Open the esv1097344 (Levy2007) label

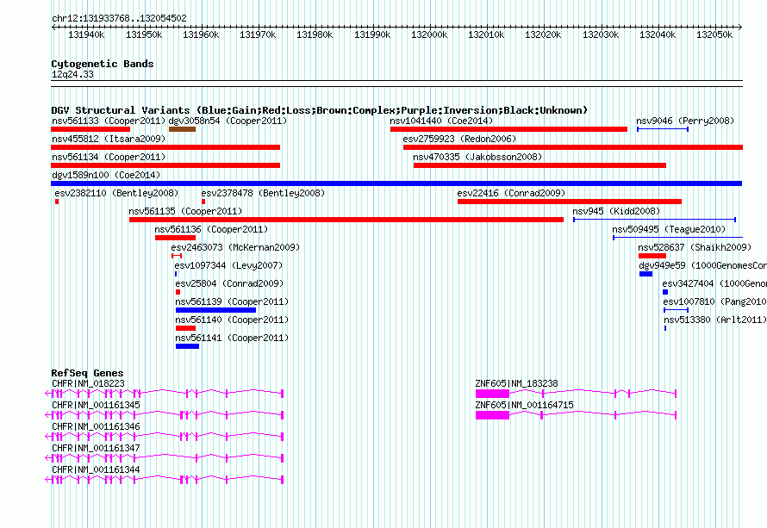tap(228, 265)
